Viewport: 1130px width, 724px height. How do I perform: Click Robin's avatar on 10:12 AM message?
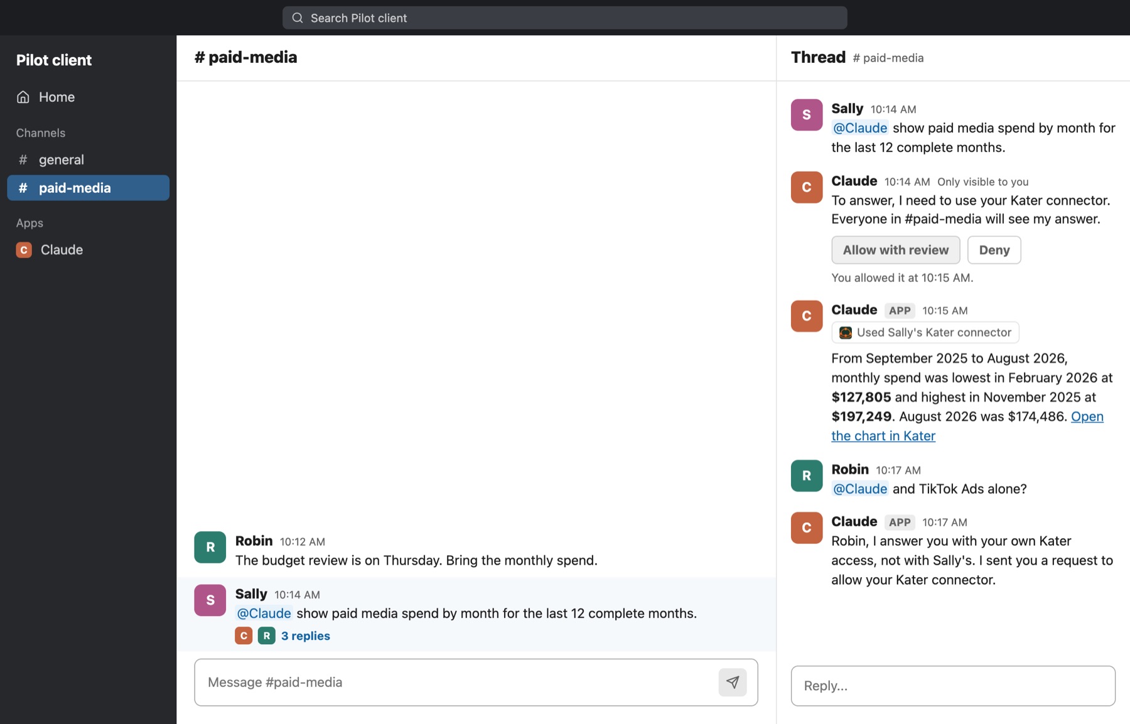click(x=210, y=548)
